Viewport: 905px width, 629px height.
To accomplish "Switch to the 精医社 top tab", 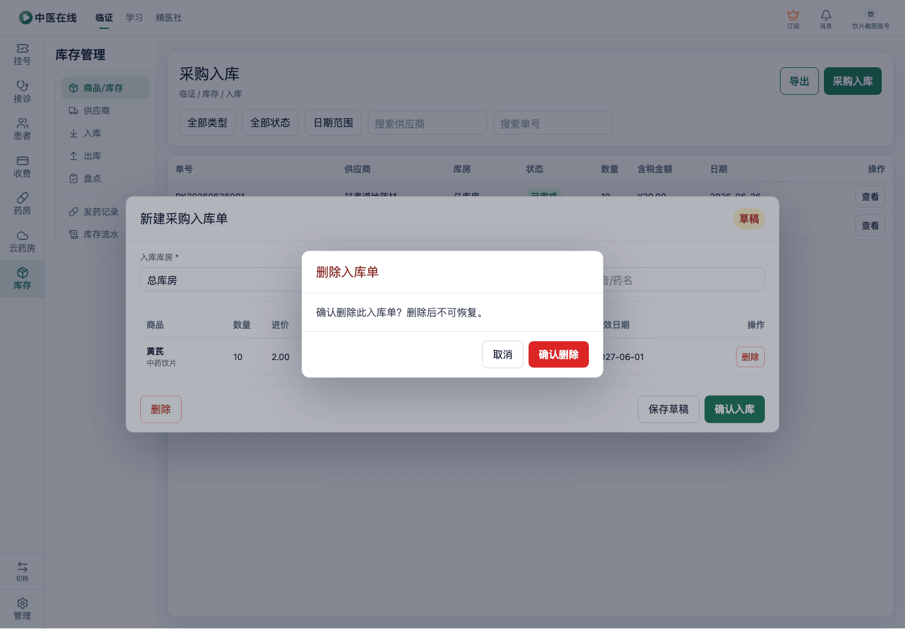I will tap(169, 18).
